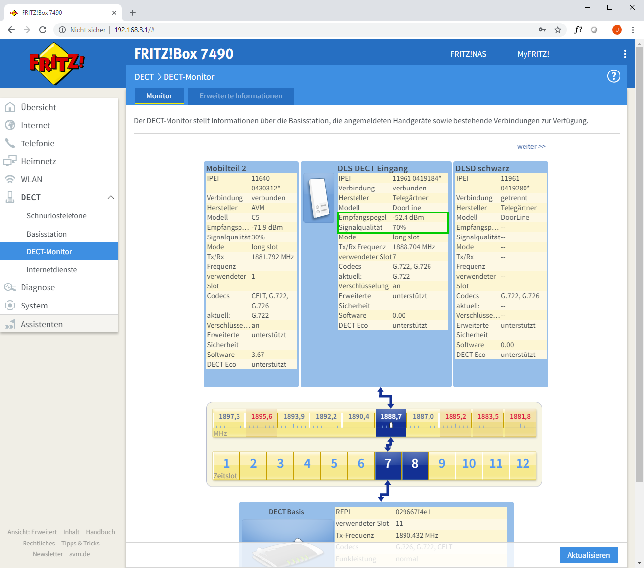
Task: Click the Aktualisieren button
Action: (x=588, y=555)
